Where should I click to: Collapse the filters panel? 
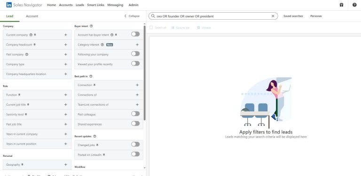132,16
